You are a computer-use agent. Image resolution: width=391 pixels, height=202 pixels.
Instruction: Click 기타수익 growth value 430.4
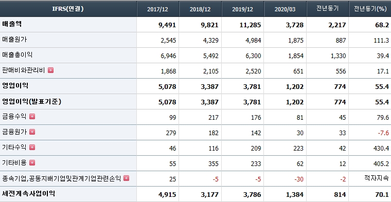click(x=381, y=149)
